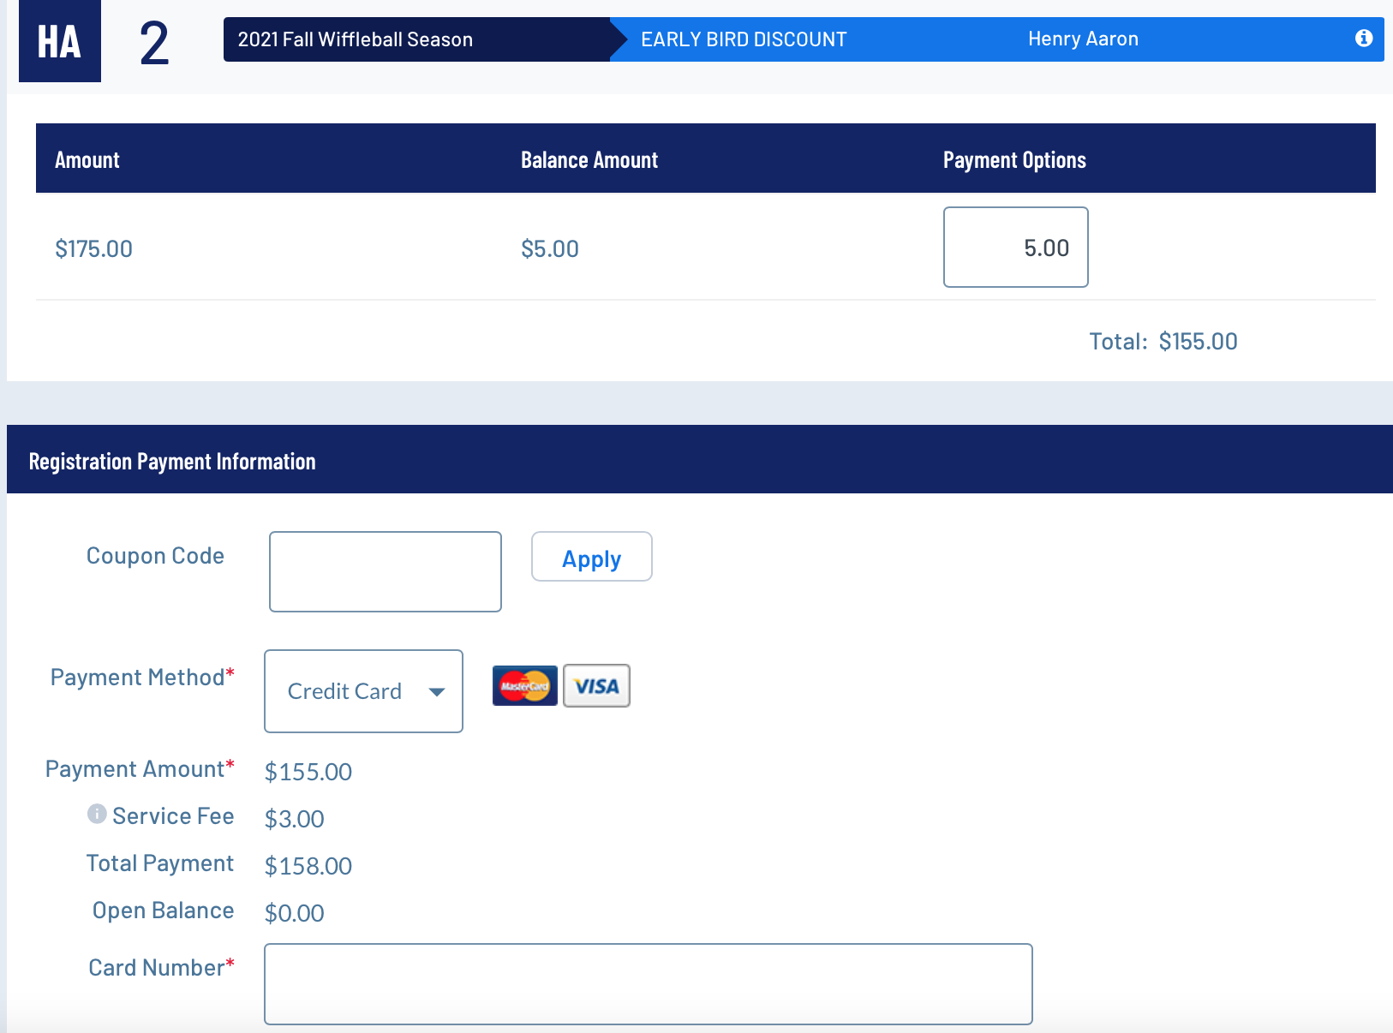Viewport: 1393px width, 1033px height.
Task: Click the Amount column header
Action: [87, 160]
